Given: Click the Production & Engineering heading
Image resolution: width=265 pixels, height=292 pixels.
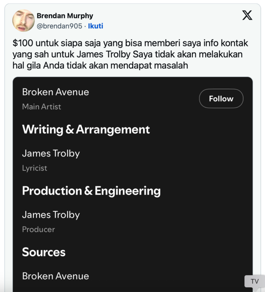Looking at the screenshot, I should coord(91,191).
